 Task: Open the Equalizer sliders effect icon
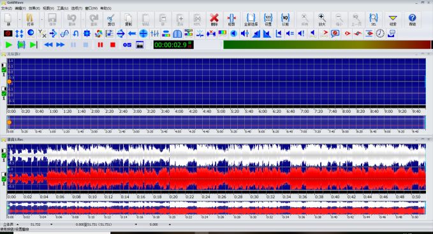(154, 34)
